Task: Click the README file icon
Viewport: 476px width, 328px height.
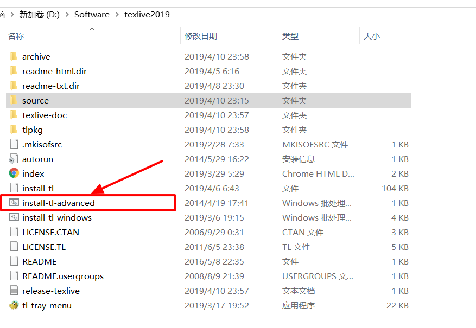Action: pos(14,261)
